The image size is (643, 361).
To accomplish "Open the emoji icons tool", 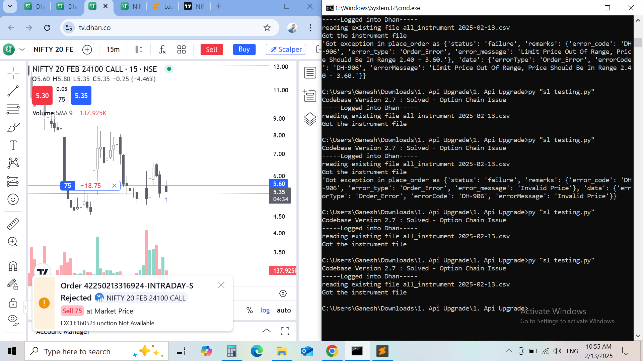I will [13, 199].
